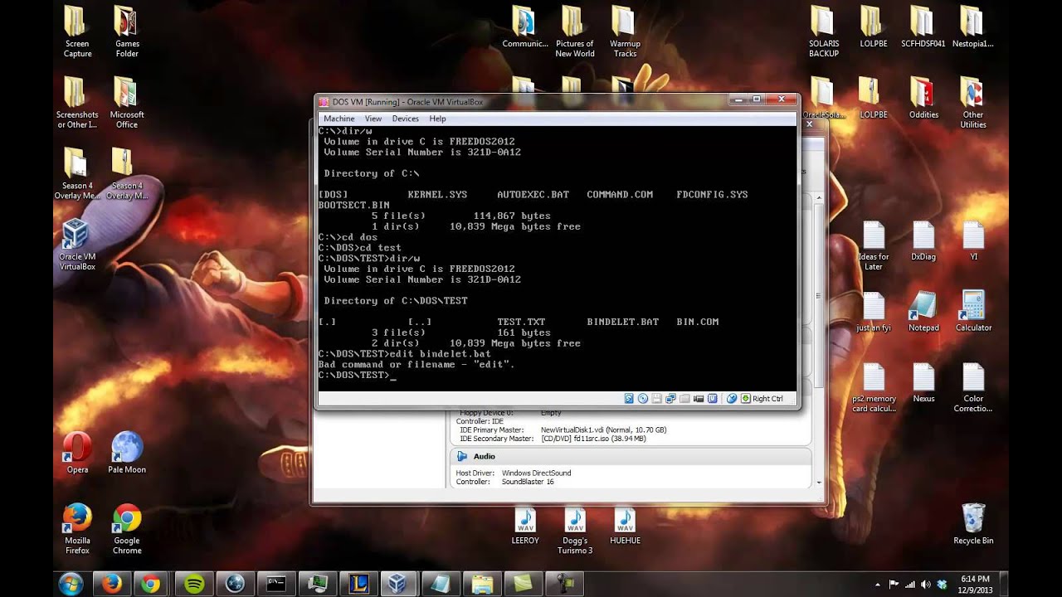
Task: Click the VirtualBox taskbar button
Action: [398, 584]
